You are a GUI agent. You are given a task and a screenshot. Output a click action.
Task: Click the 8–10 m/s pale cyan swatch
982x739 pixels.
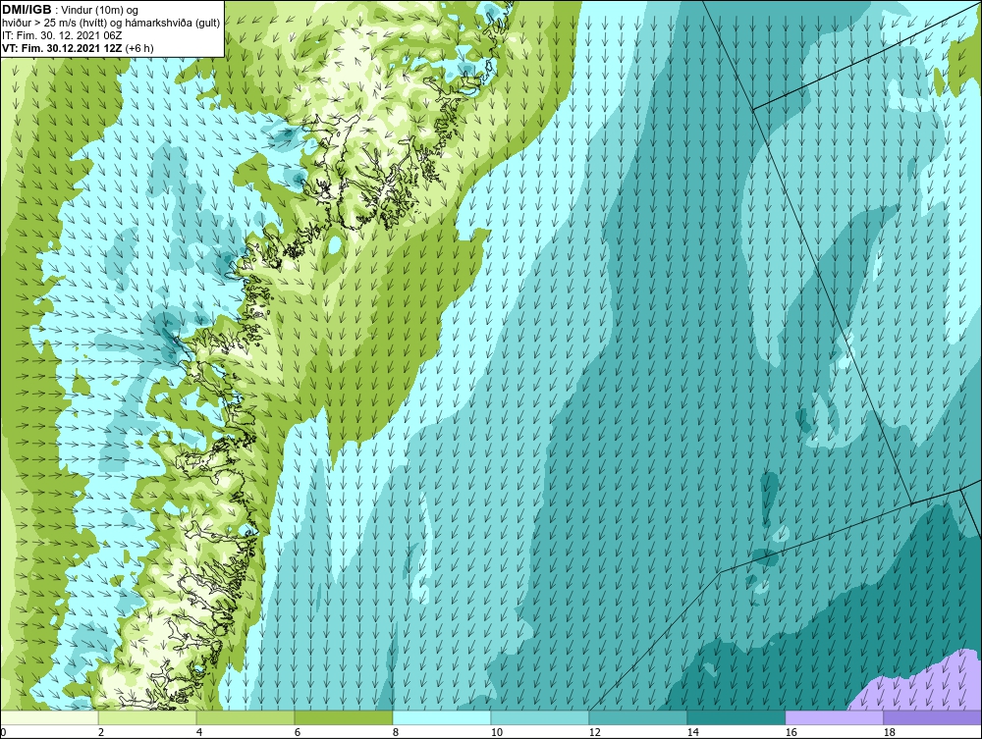[x=442, y=717]
